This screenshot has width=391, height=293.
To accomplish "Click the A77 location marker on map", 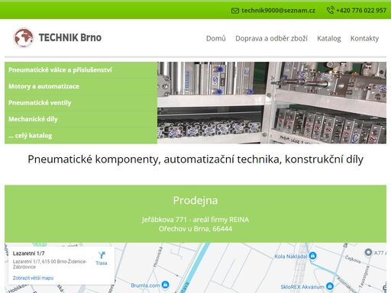I will coord(368,253).
